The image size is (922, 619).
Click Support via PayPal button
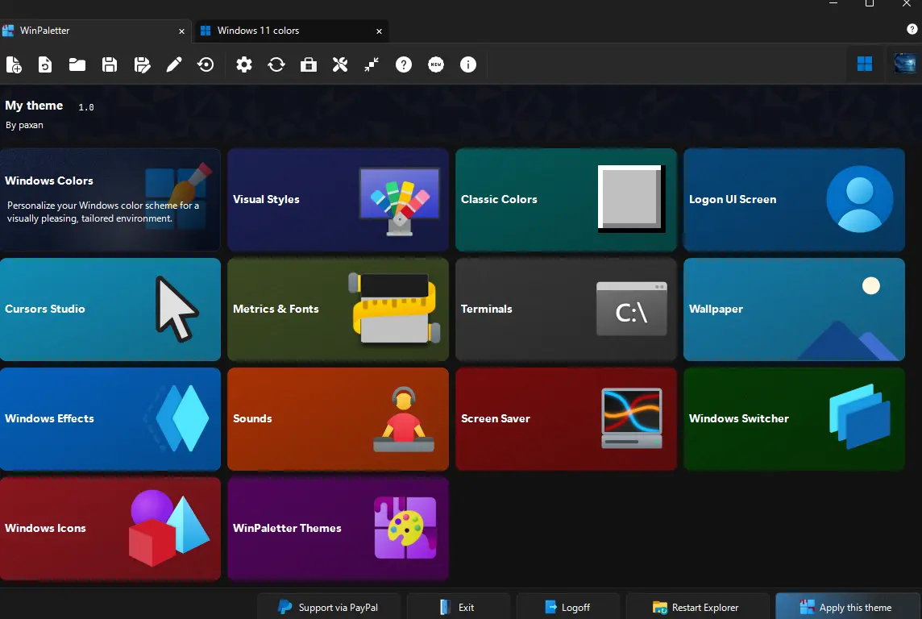coord(329,607)
